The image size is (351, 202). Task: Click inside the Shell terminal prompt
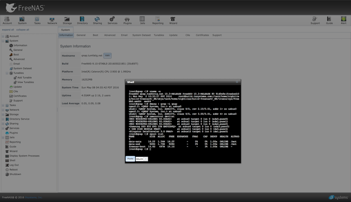click(x=150, y=149)
